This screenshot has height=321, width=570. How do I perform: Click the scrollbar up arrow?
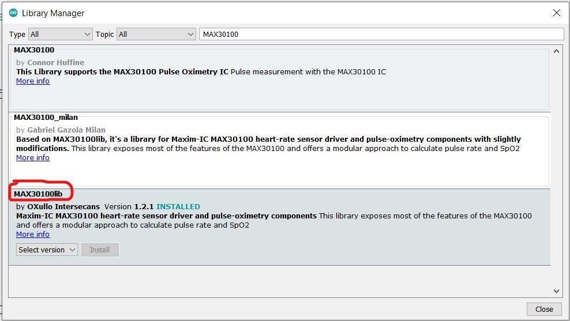(556, 51)
